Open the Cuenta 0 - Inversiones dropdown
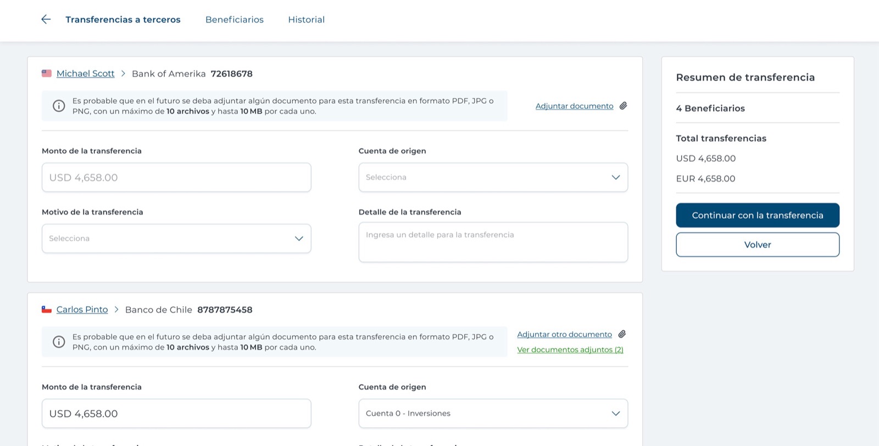This screenshot has height=446, width=879. click(493, 414)
